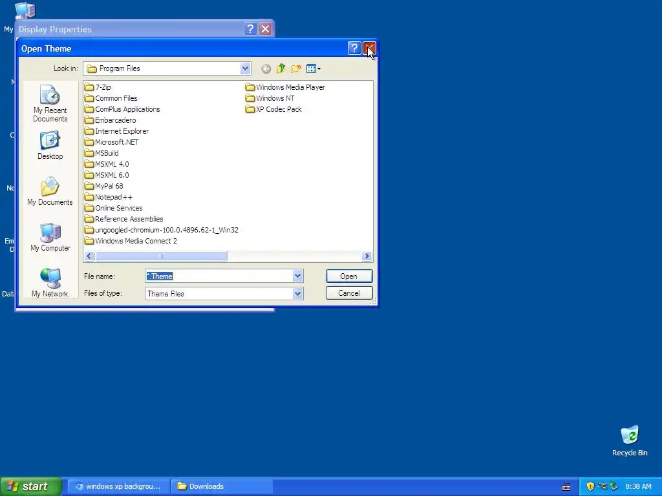Jump to My Documents in places bar
The image size is (662, 496).
tap(50, 191)
